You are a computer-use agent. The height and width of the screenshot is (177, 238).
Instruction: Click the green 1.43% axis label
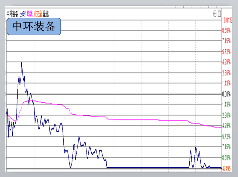coord(226,104)
